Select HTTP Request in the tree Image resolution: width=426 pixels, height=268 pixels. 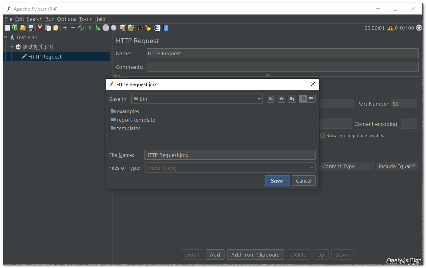pos(45,56)
